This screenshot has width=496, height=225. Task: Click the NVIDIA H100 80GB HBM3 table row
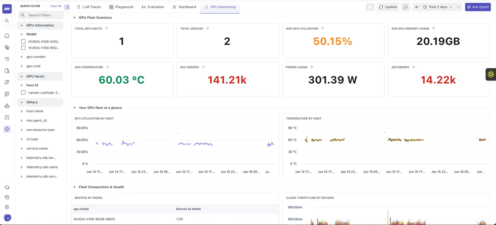click(175, 219)
